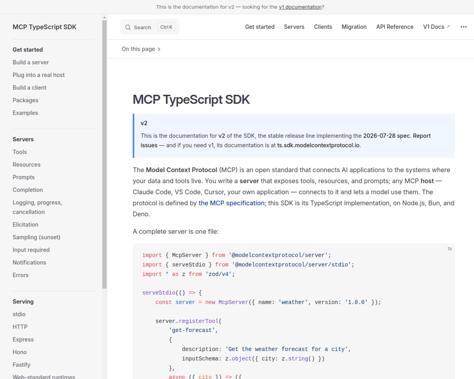Open Logging, progress, cancellation page
Image resolution: width=474 pixels, height=379 pixels.
(x=37, y=207)
